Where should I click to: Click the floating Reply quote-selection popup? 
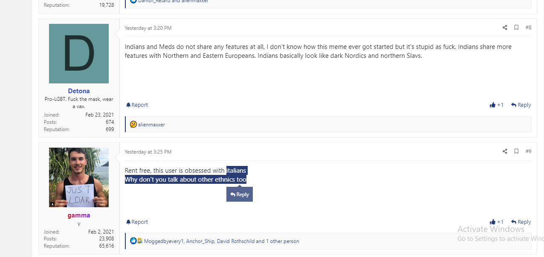(240, 194)
